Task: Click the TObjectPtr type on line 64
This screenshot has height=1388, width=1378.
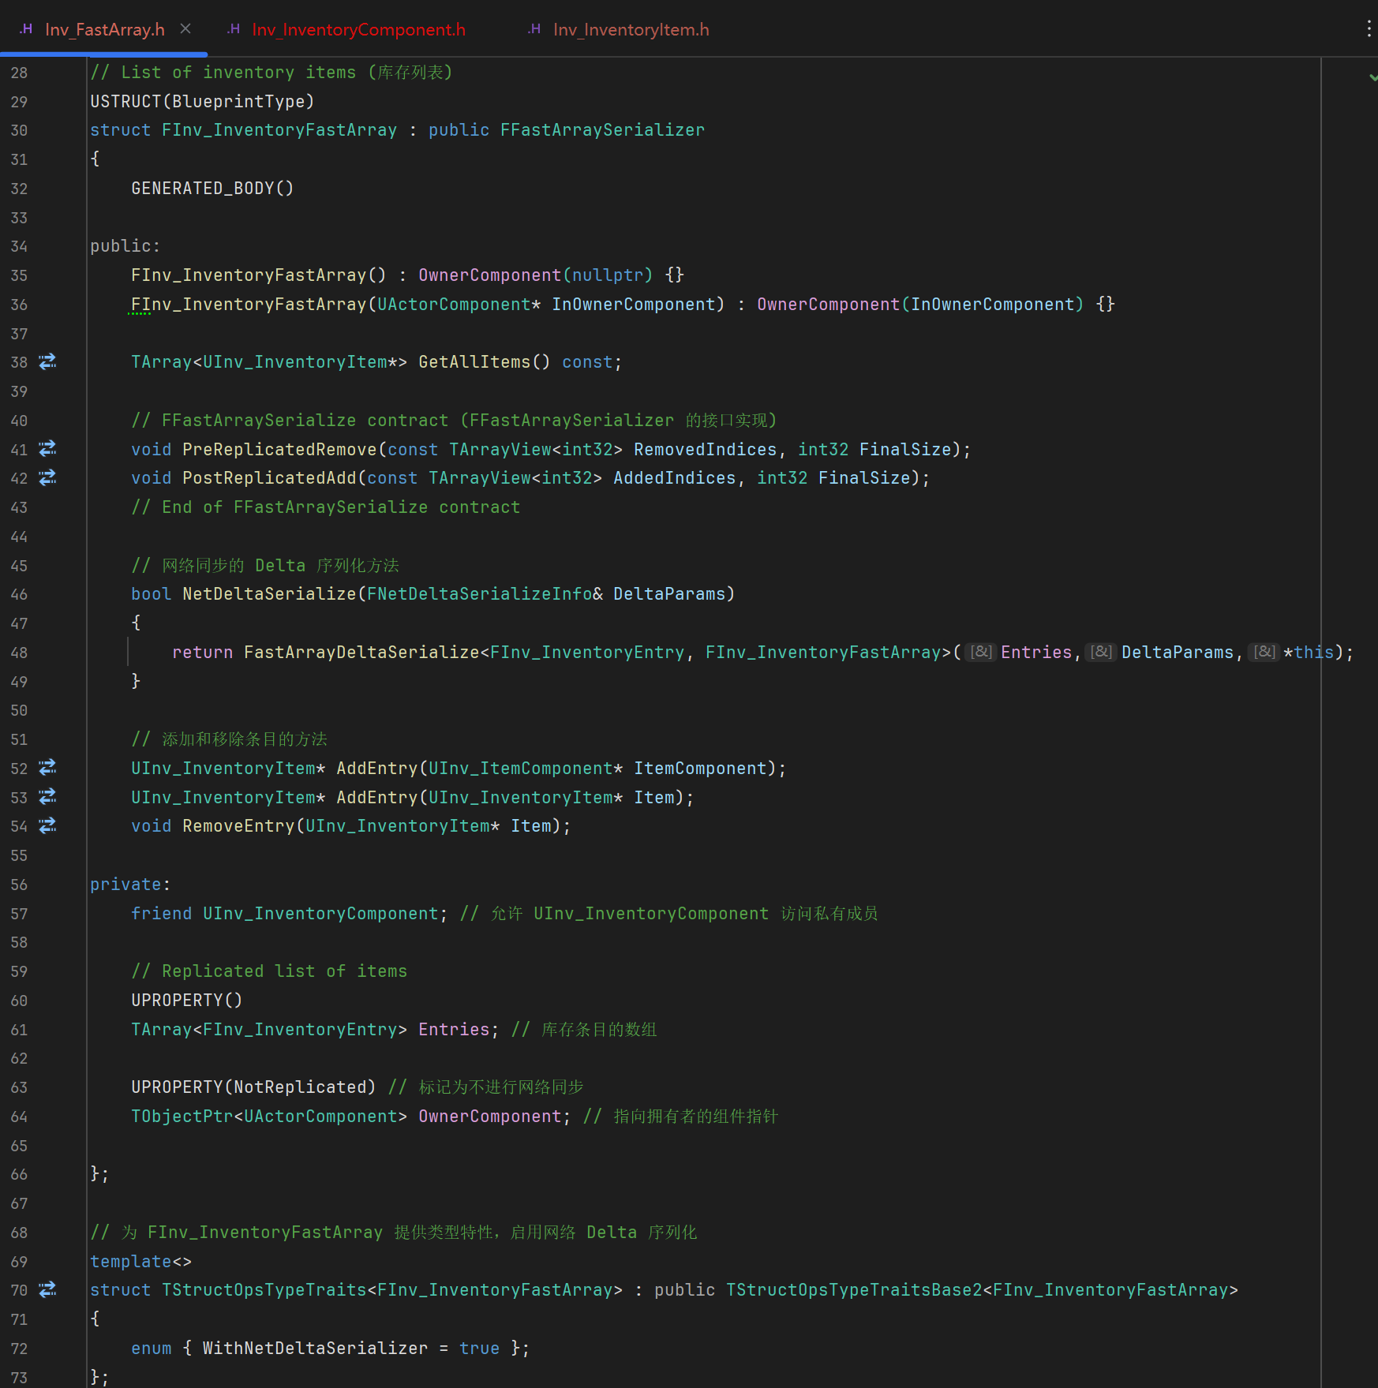Action: click(x=182, y=1117)
